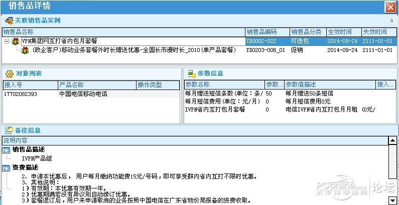Collapse the VPN集团网互打省内包月套餐 tree node
The width and height of the screenshot is (399, 205).
pyautogui.click(x=7, y=41)
